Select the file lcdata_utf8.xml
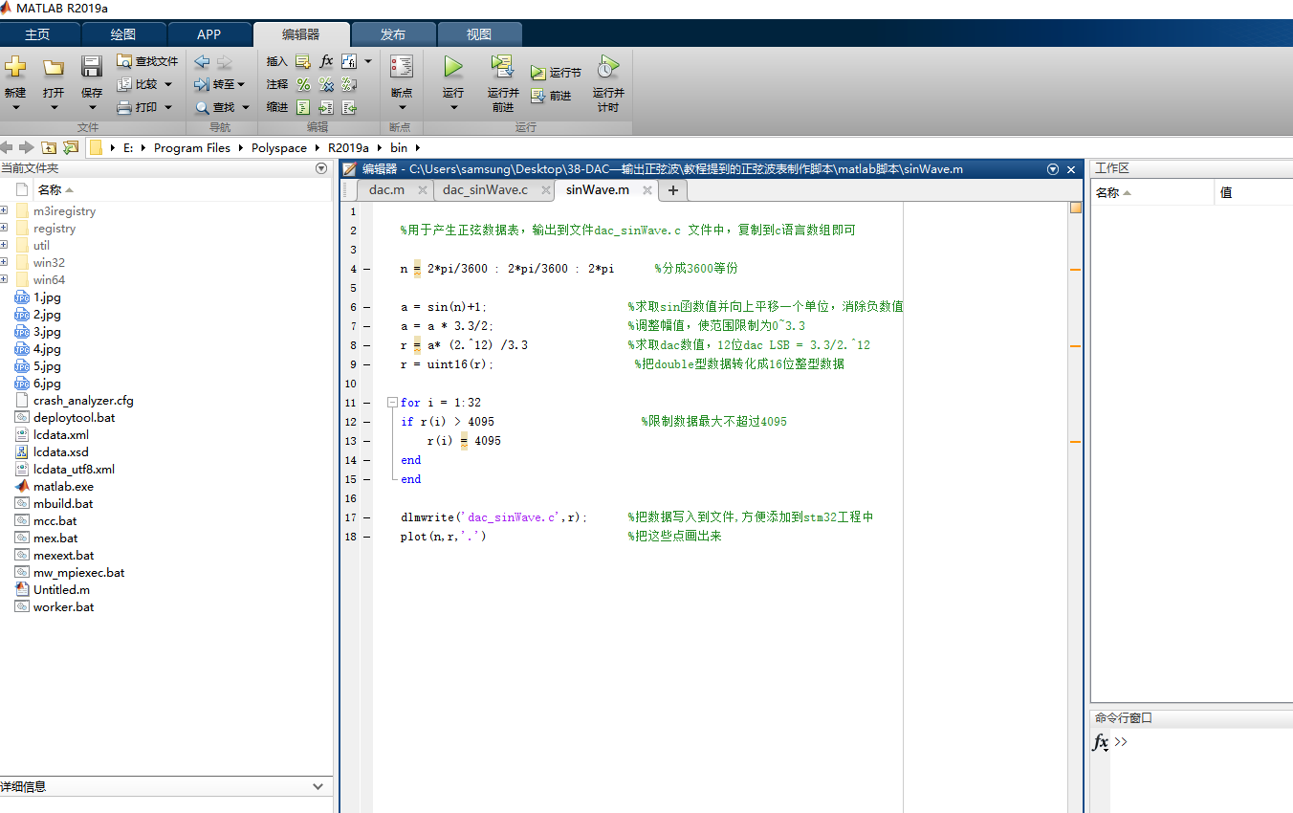This screenshot has width=1293, height=813. tap(74, 470)
